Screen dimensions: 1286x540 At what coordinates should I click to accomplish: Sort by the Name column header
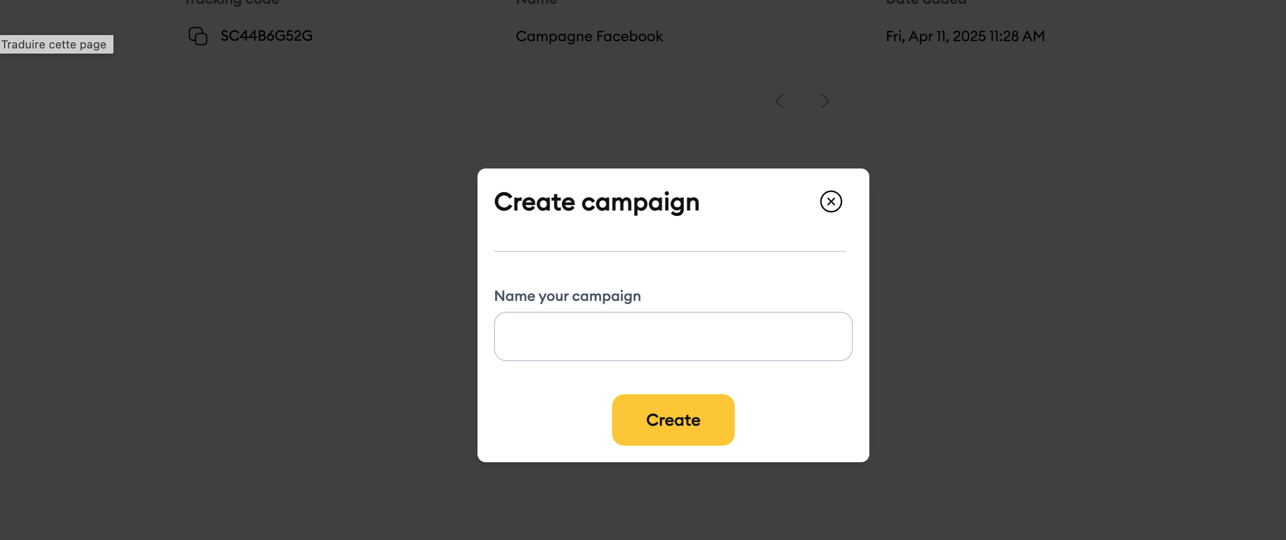(536, 2)
